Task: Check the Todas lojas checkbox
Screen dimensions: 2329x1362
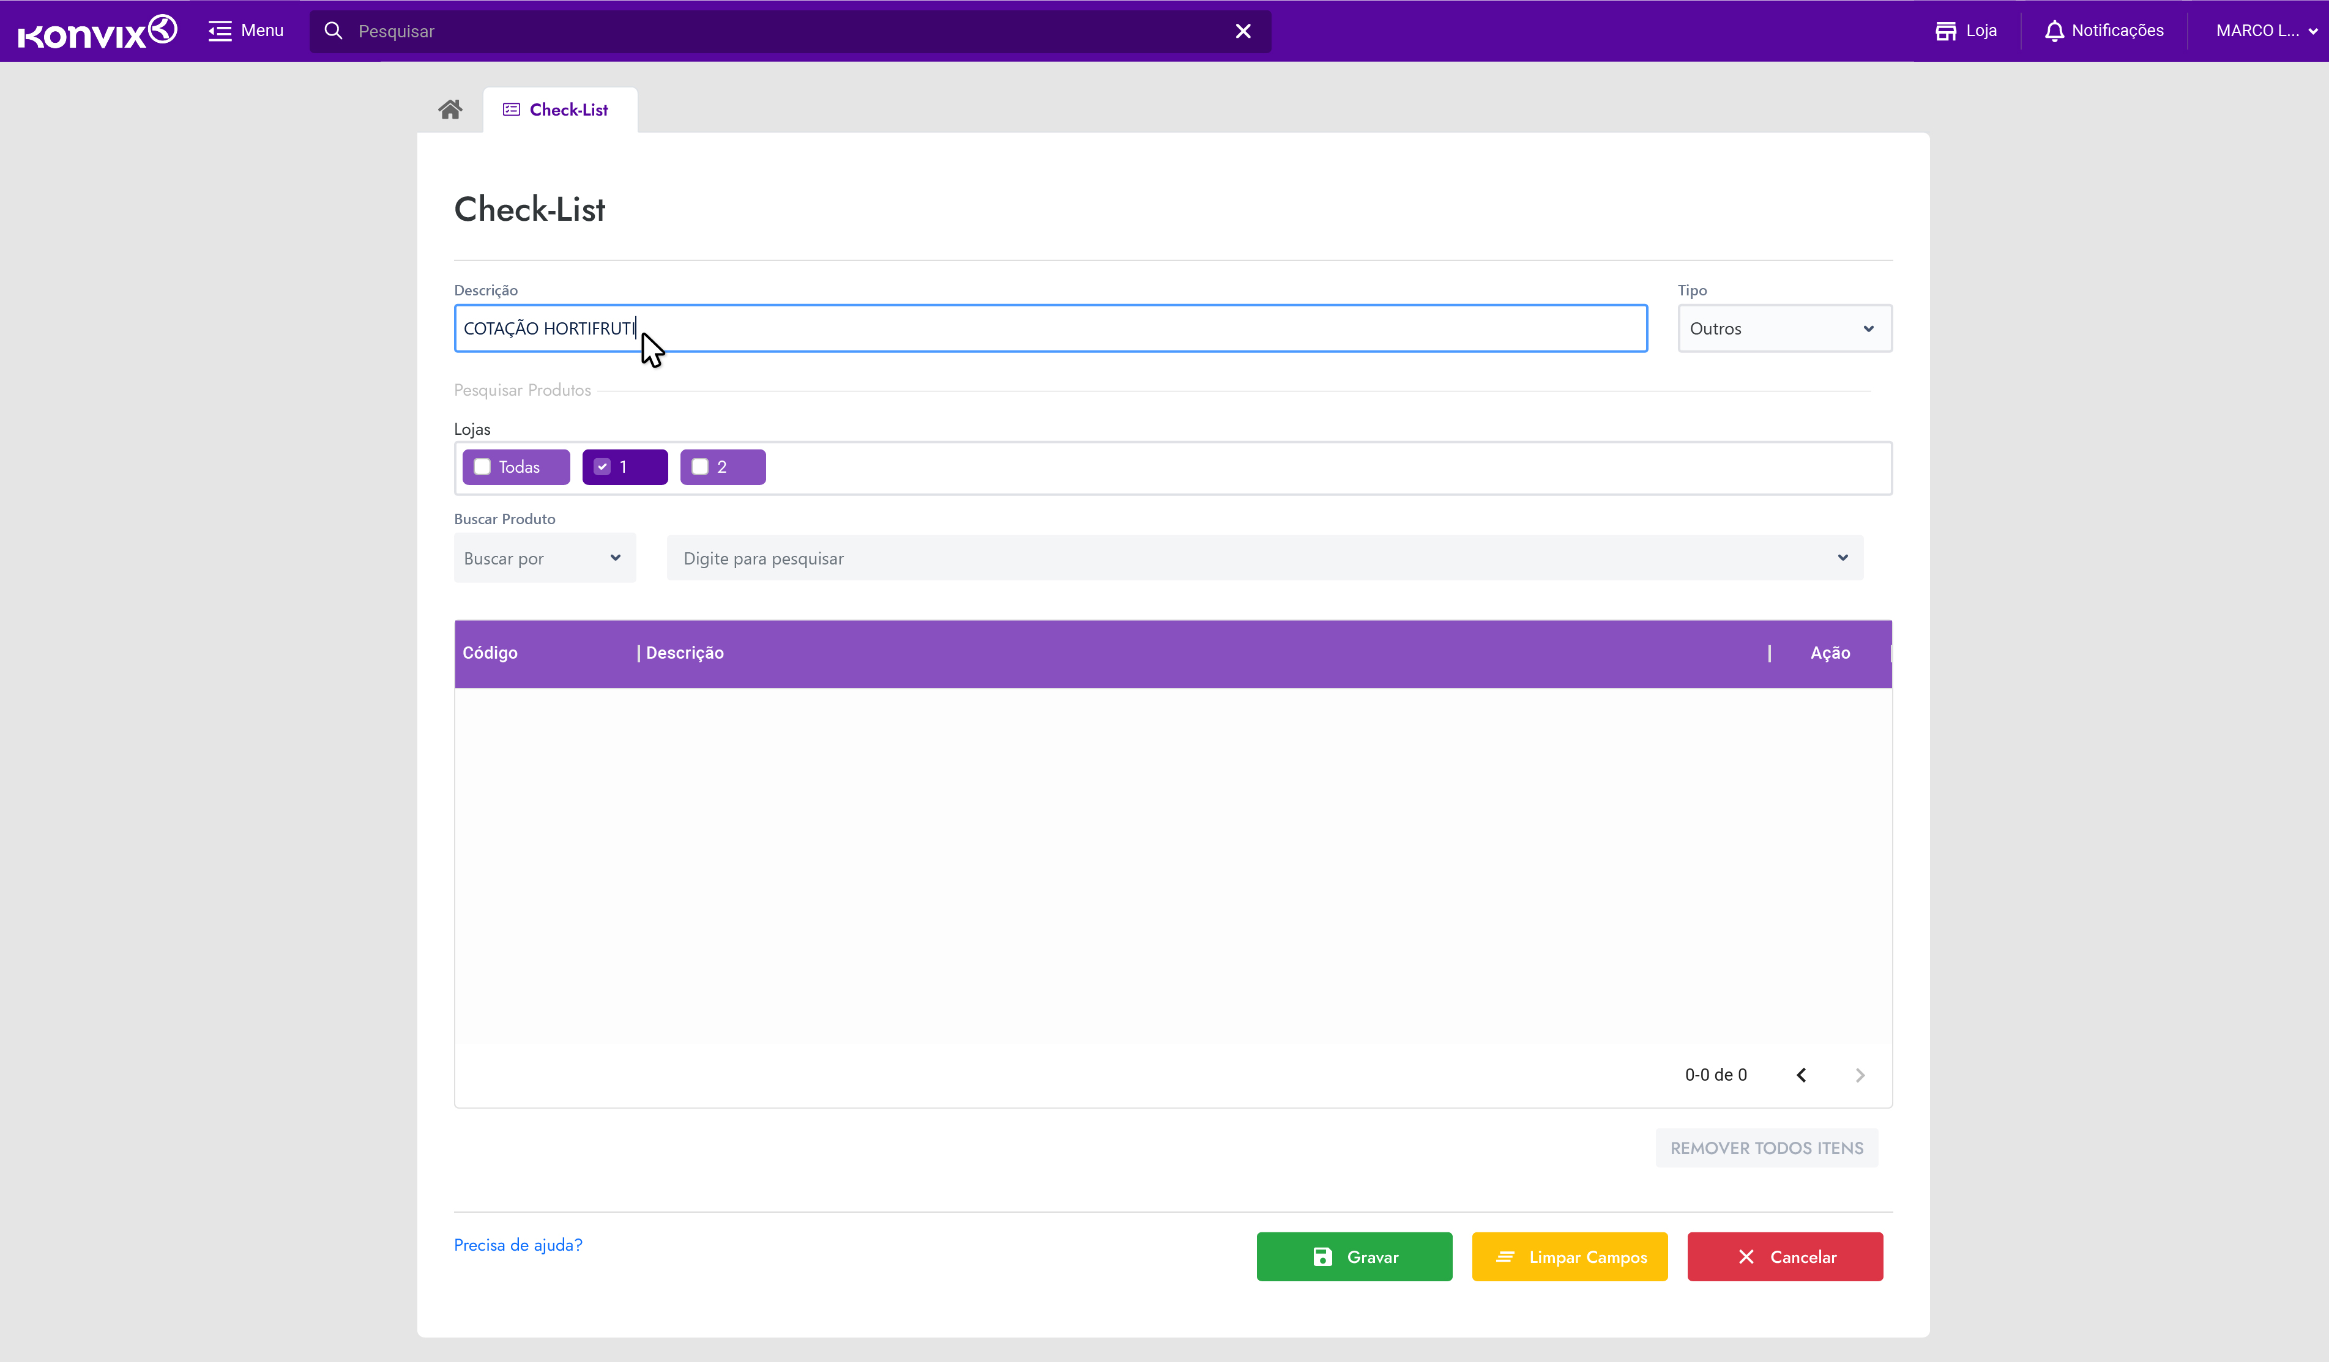Action: (482, 466)
